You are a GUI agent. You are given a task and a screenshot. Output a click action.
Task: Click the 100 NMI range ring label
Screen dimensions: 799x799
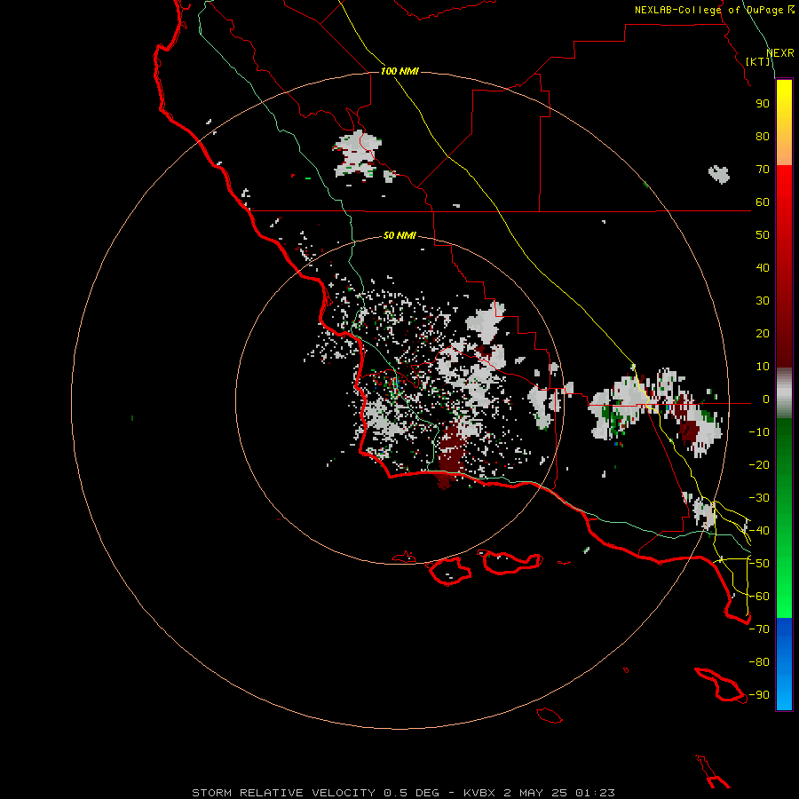tap(399, 71)
